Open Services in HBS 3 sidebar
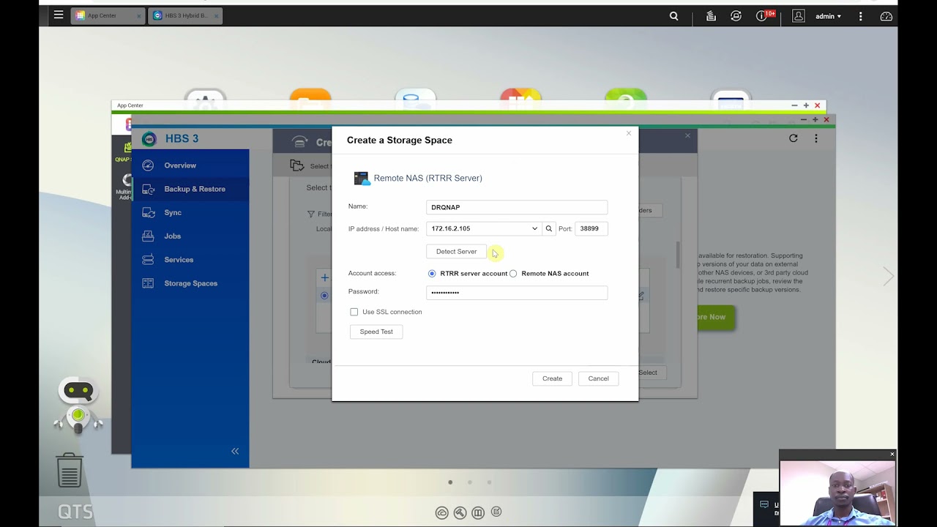This screenshot has width=937, height=527. pyautogui.click(x=190, y=260)
